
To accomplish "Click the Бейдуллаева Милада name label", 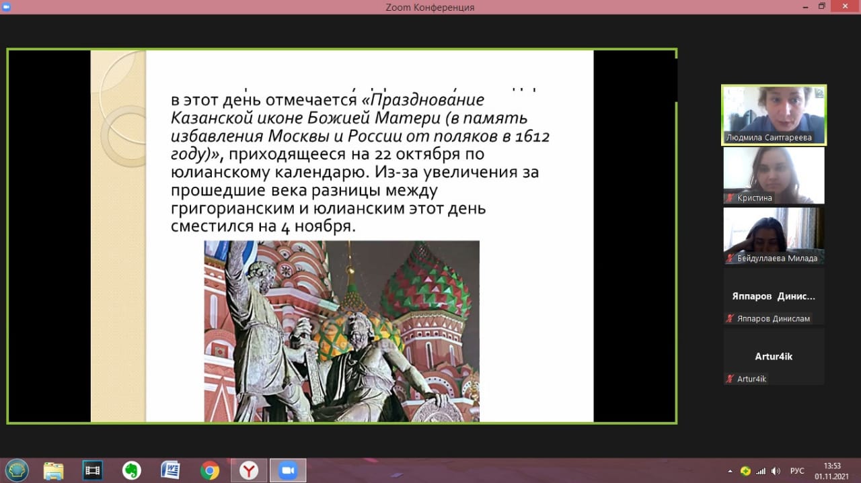I will coord(777,259).
